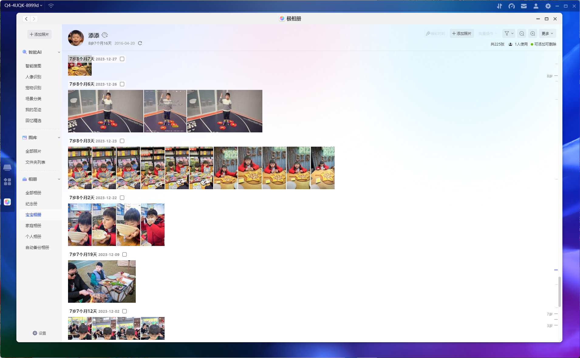
Task: Check the 2023-12-02 date group checkbox
Action: point(125,311)
